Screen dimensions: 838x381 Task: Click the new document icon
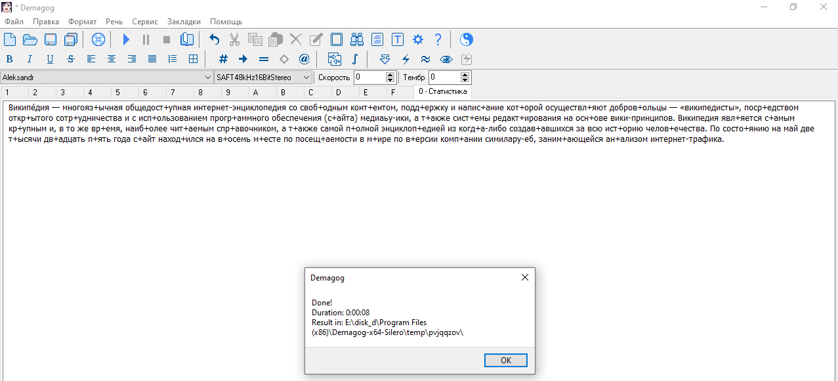coord(10,39)
